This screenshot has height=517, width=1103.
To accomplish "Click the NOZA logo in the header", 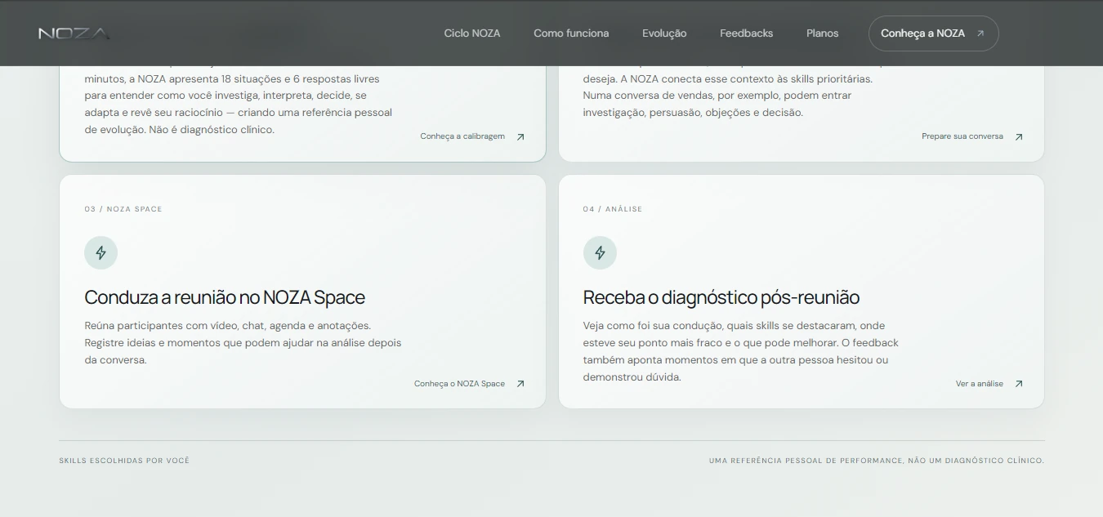I will [74, 33].
